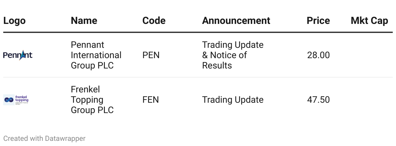Screen dimensions: 396x146
Task: Select the FEN ticker code
Action: coord(151,100)
